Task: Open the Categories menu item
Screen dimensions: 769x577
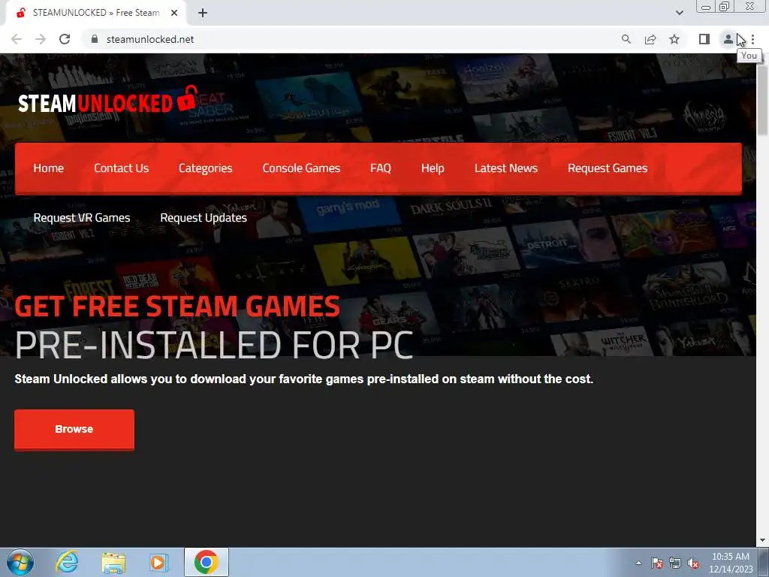Action: tap(206, 168)
